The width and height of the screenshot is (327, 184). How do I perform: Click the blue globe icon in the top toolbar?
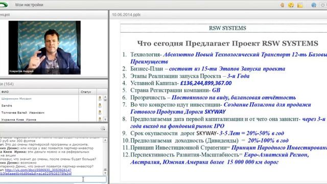point(314,5)
